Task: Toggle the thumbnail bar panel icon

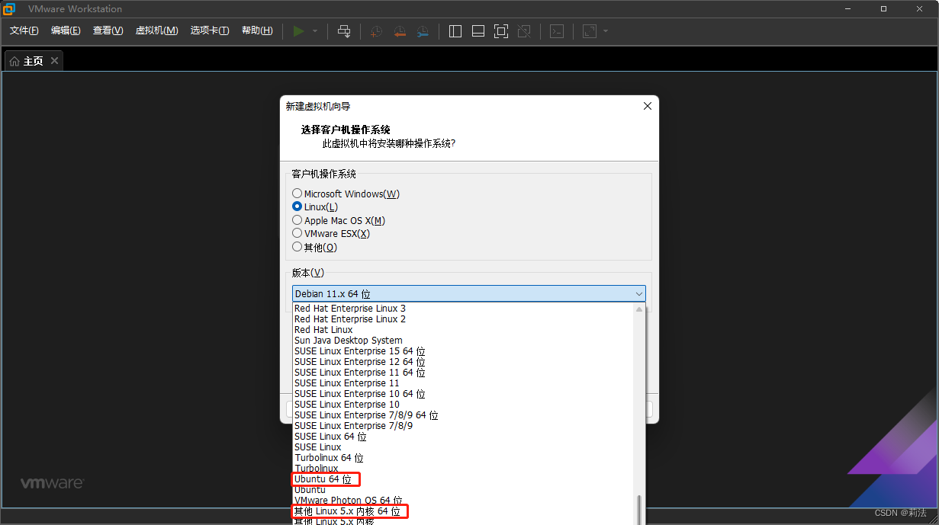Action: click(478, 31)
